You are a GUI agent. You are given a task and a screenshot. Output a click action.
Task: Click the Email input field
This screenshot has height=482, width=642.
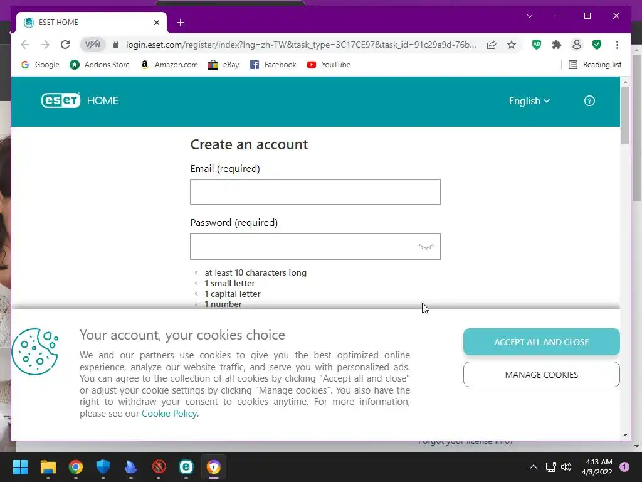[315, 192]
